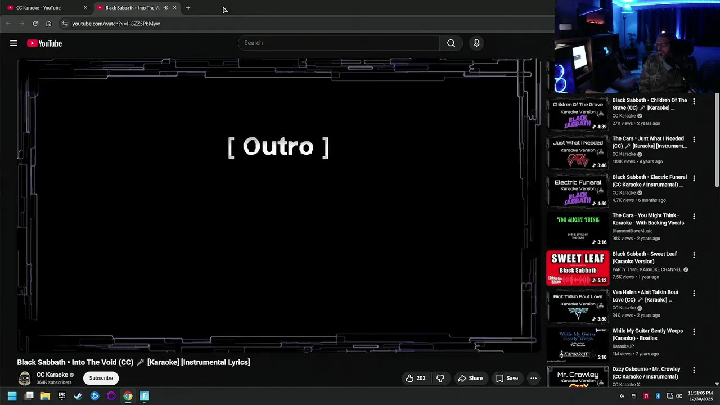Play Electric Funeral karaoke thumbnail

tap(578, 191)
